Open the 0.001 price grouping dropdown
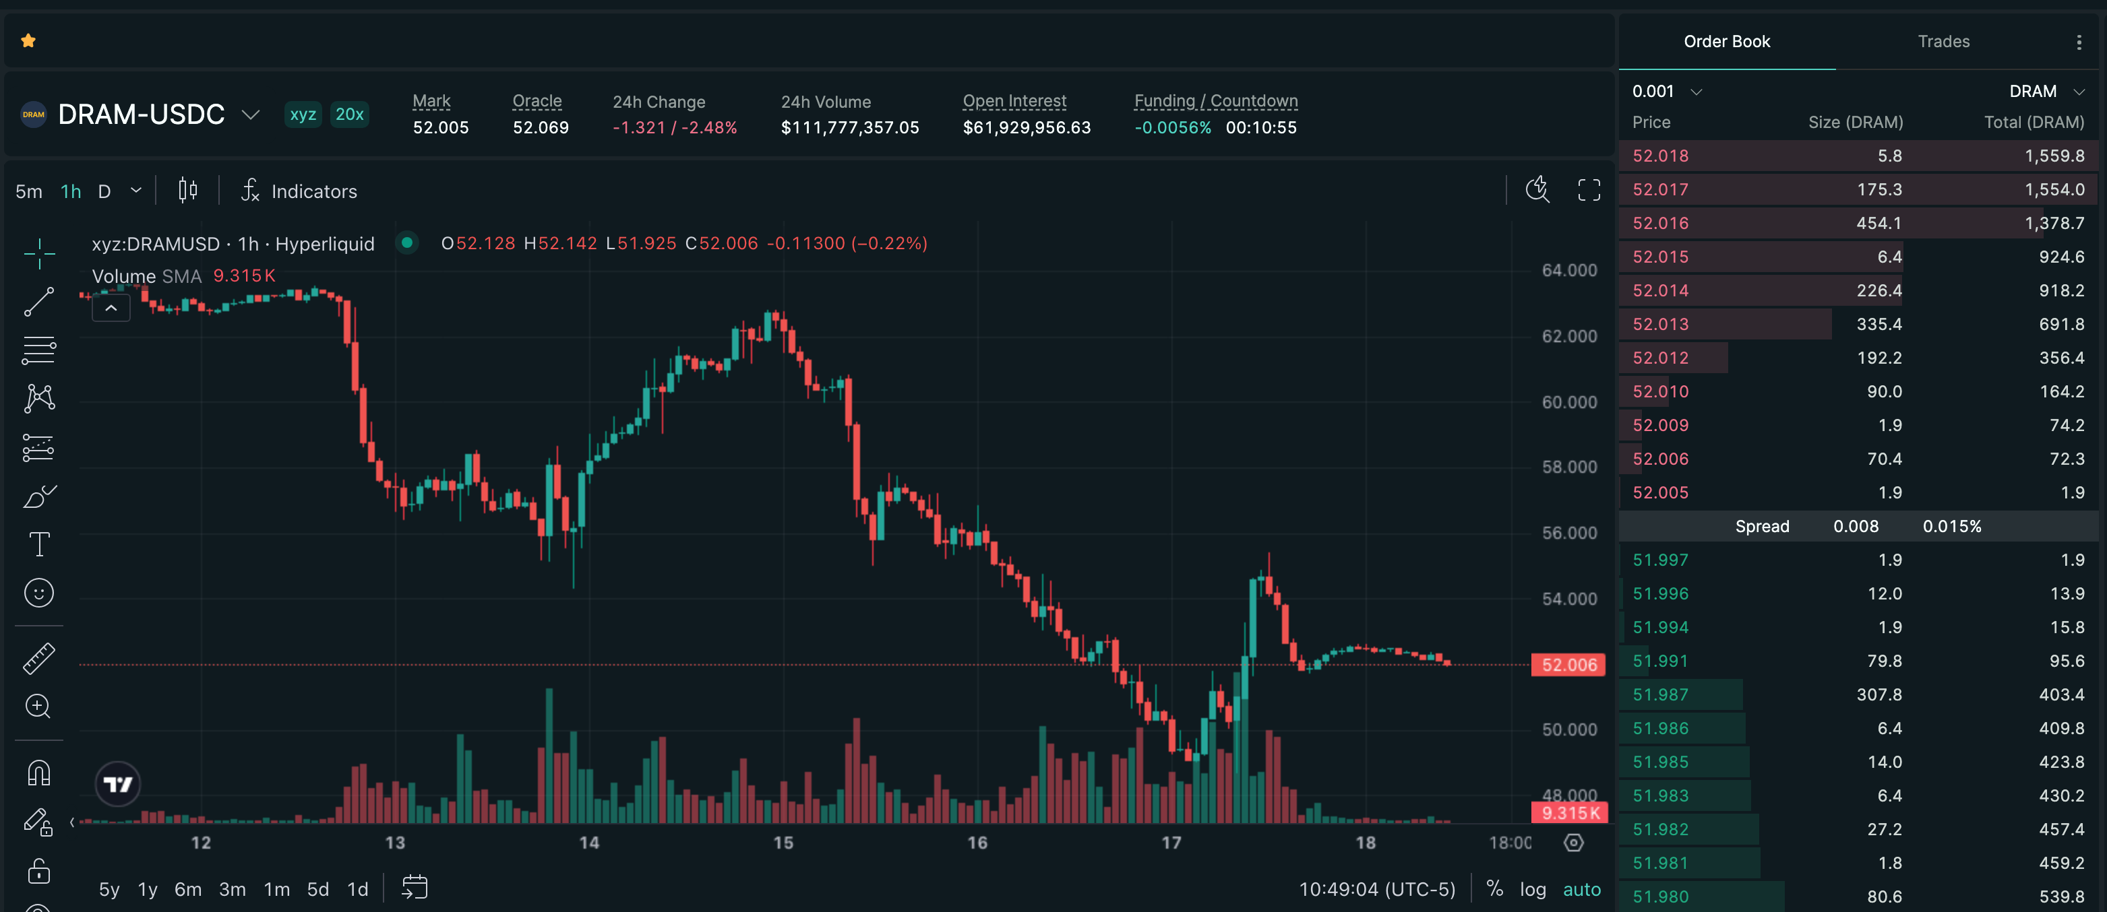 click(1666, 92)
